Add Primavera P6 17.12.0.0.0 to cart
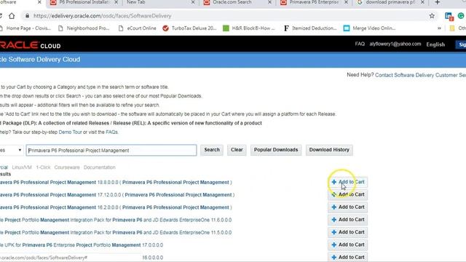 pyautogui.click(x=348, y=194)
